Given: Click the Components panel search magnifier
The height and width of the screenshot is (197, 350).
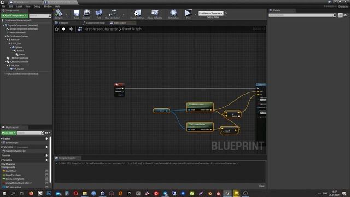Looking at the screenshot, I should [x=50, y=16].
